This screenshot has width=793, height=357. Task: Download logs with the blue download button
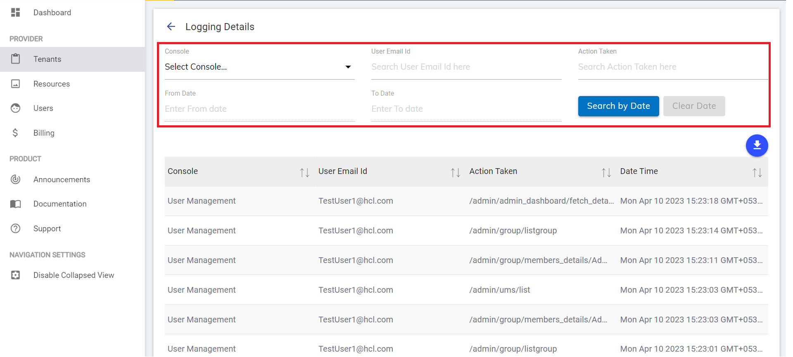click(x=757, y=145)
